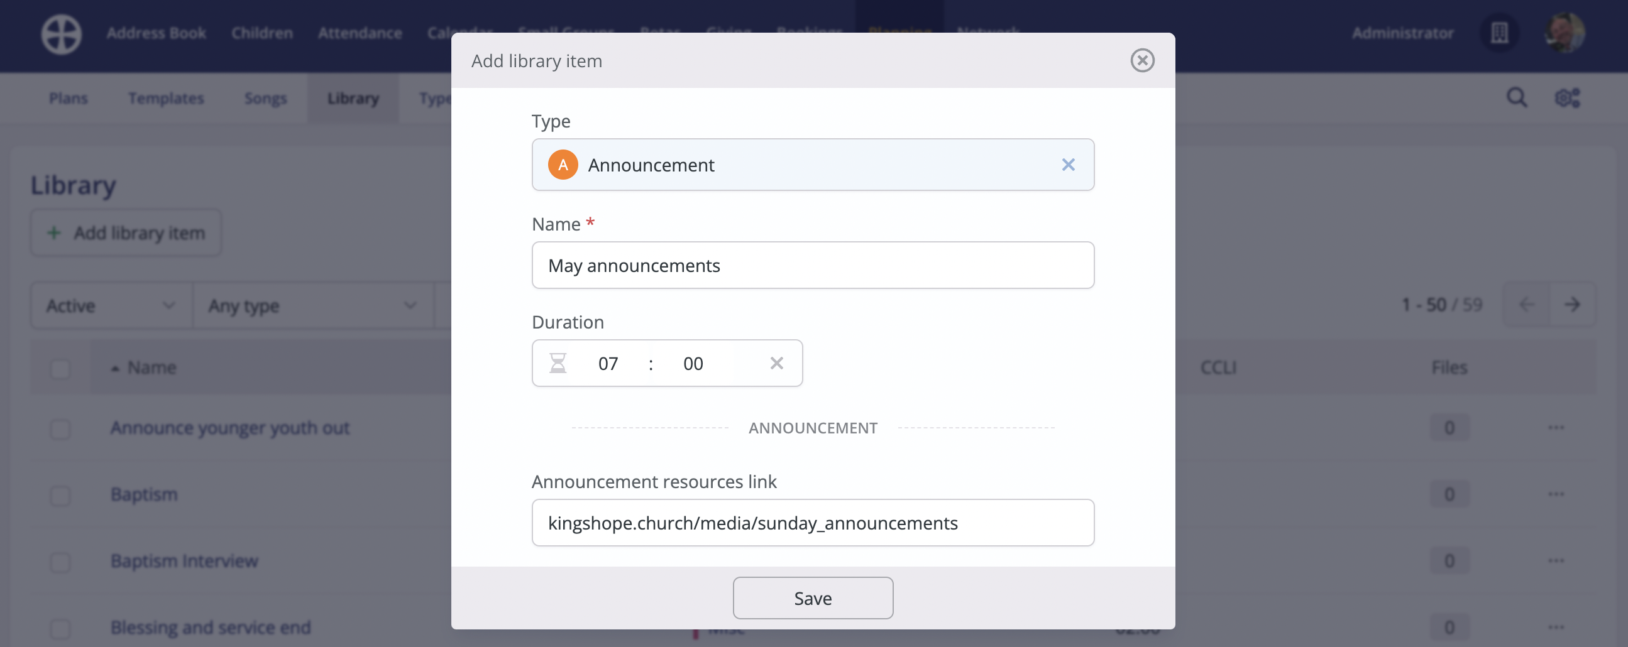Click the Add library item button
Viewport: 1628px width, 647px height.
click(125, 232)
